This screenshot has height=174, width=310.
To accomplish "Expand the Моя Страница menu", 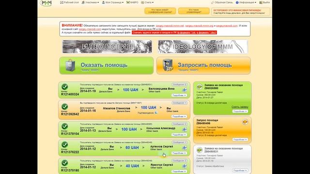I will (112, 2).
